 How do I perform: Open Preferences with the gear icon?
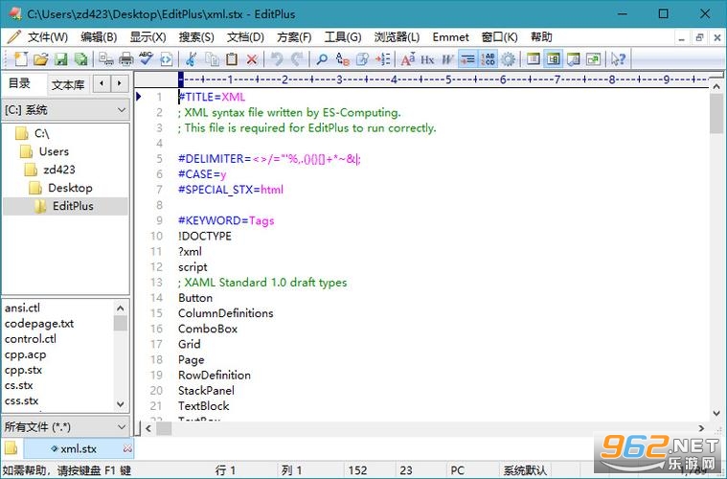coord(509,58)
